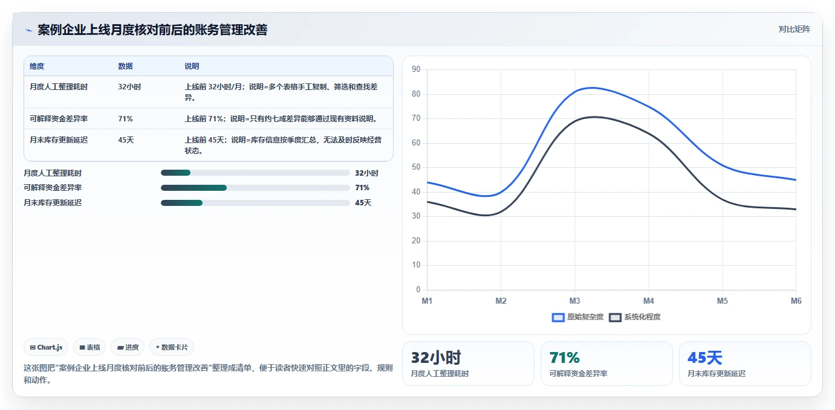Click the 数据 column header
The height and width of the screenshot is (410, 835).
click(x=125, y=66)
